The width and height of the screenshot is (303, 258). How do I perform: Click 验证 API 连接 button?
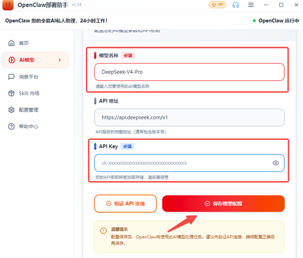[125, 203]
